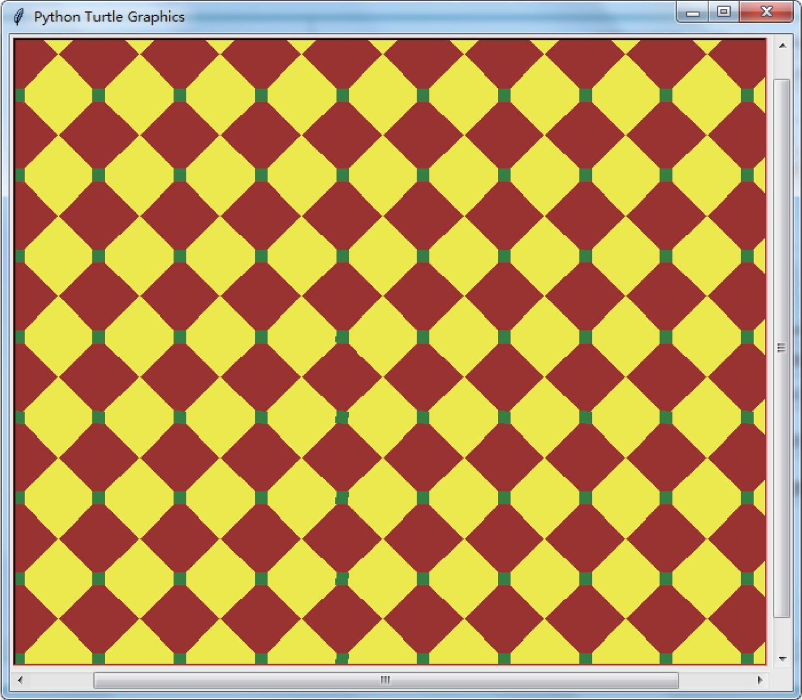Click the horizontal scrollbar thumb
Image resolution: width=802 pixels, height=700 pixels.
[386, 680]
